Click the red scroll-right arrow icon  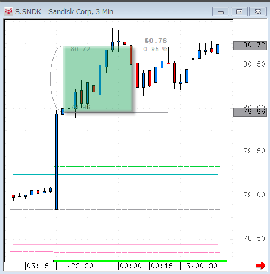pos(261,266)
